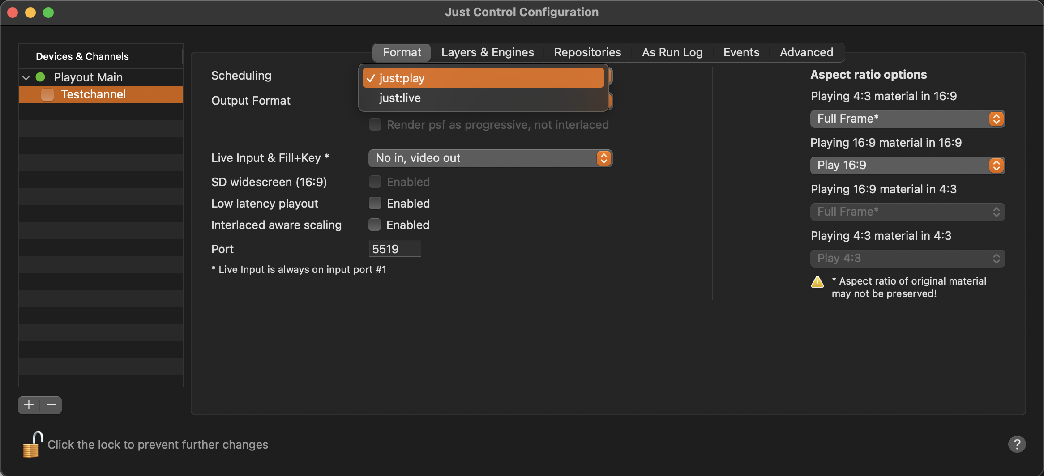Add a new channel with the plus button
The image size is (1044, 476).
tap(29, 405)
